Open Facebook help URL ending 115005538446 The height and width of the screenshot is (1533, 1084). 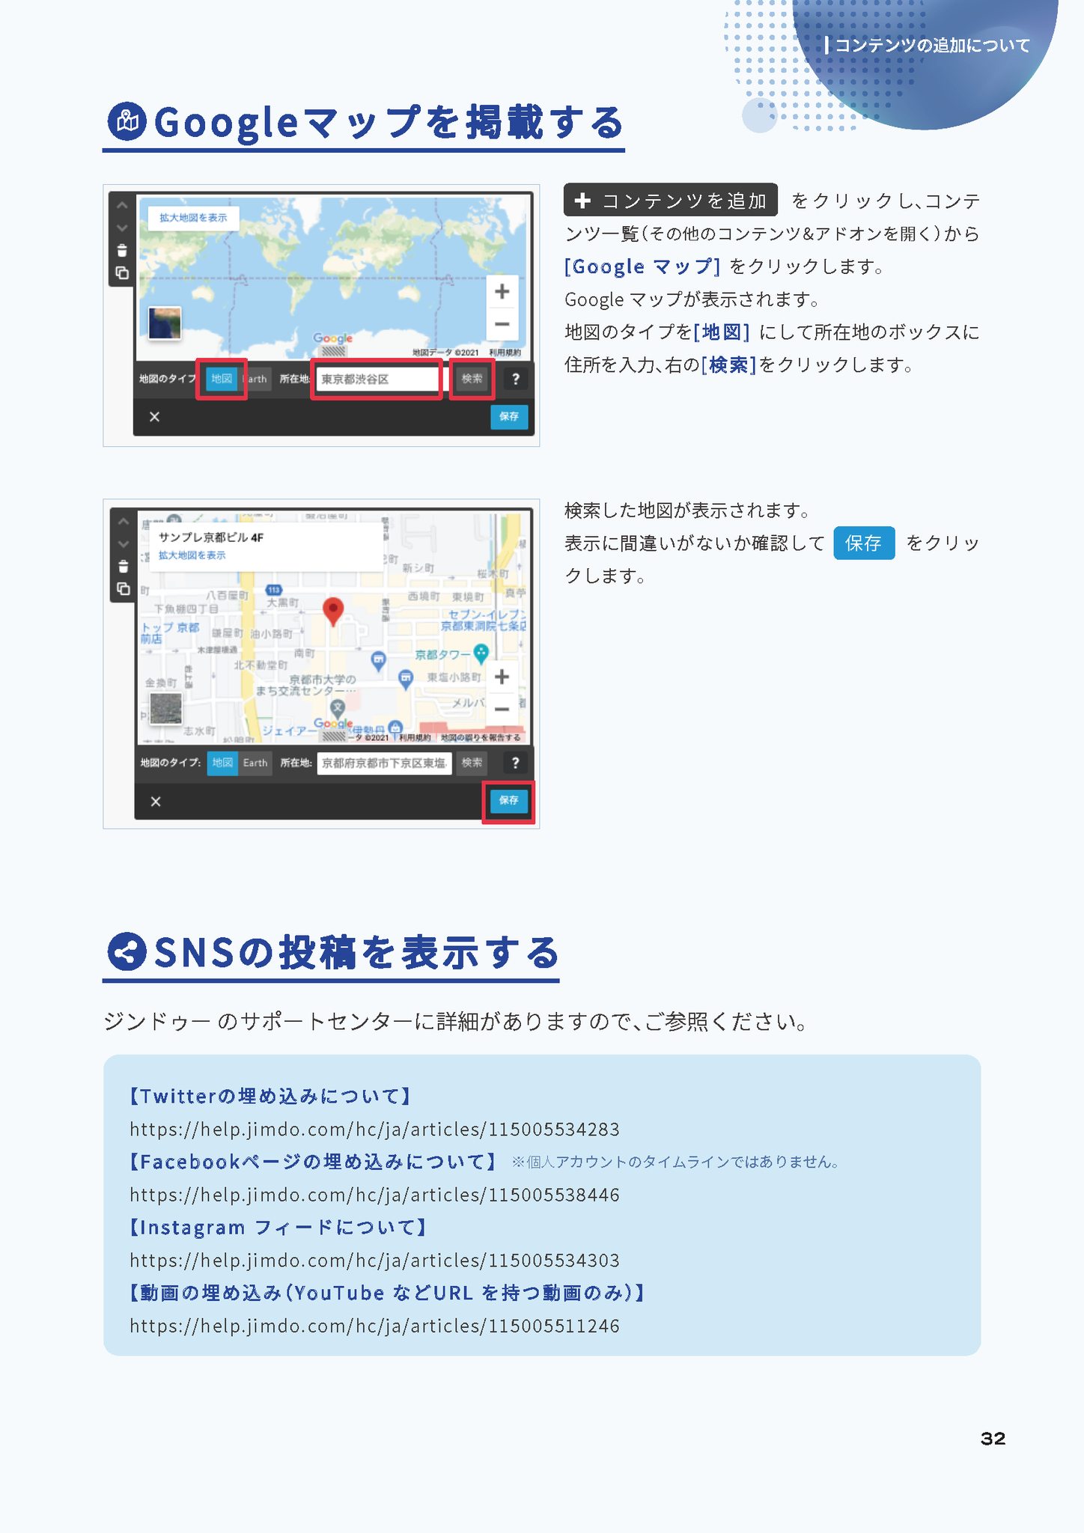[374, 1195]
